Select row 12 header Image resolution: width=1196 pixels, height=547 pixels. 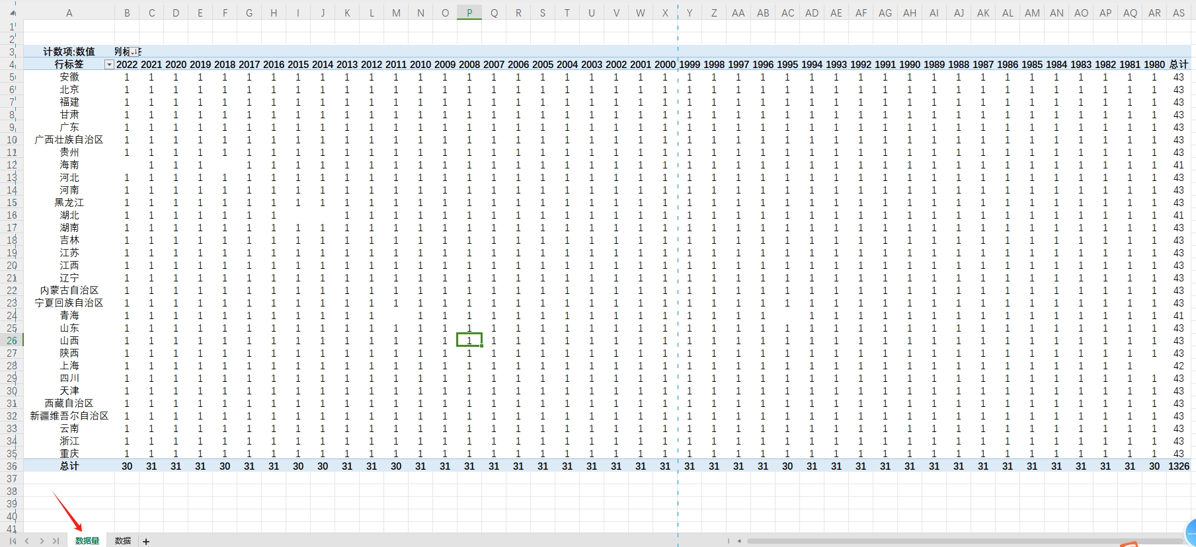pos(12,165)
